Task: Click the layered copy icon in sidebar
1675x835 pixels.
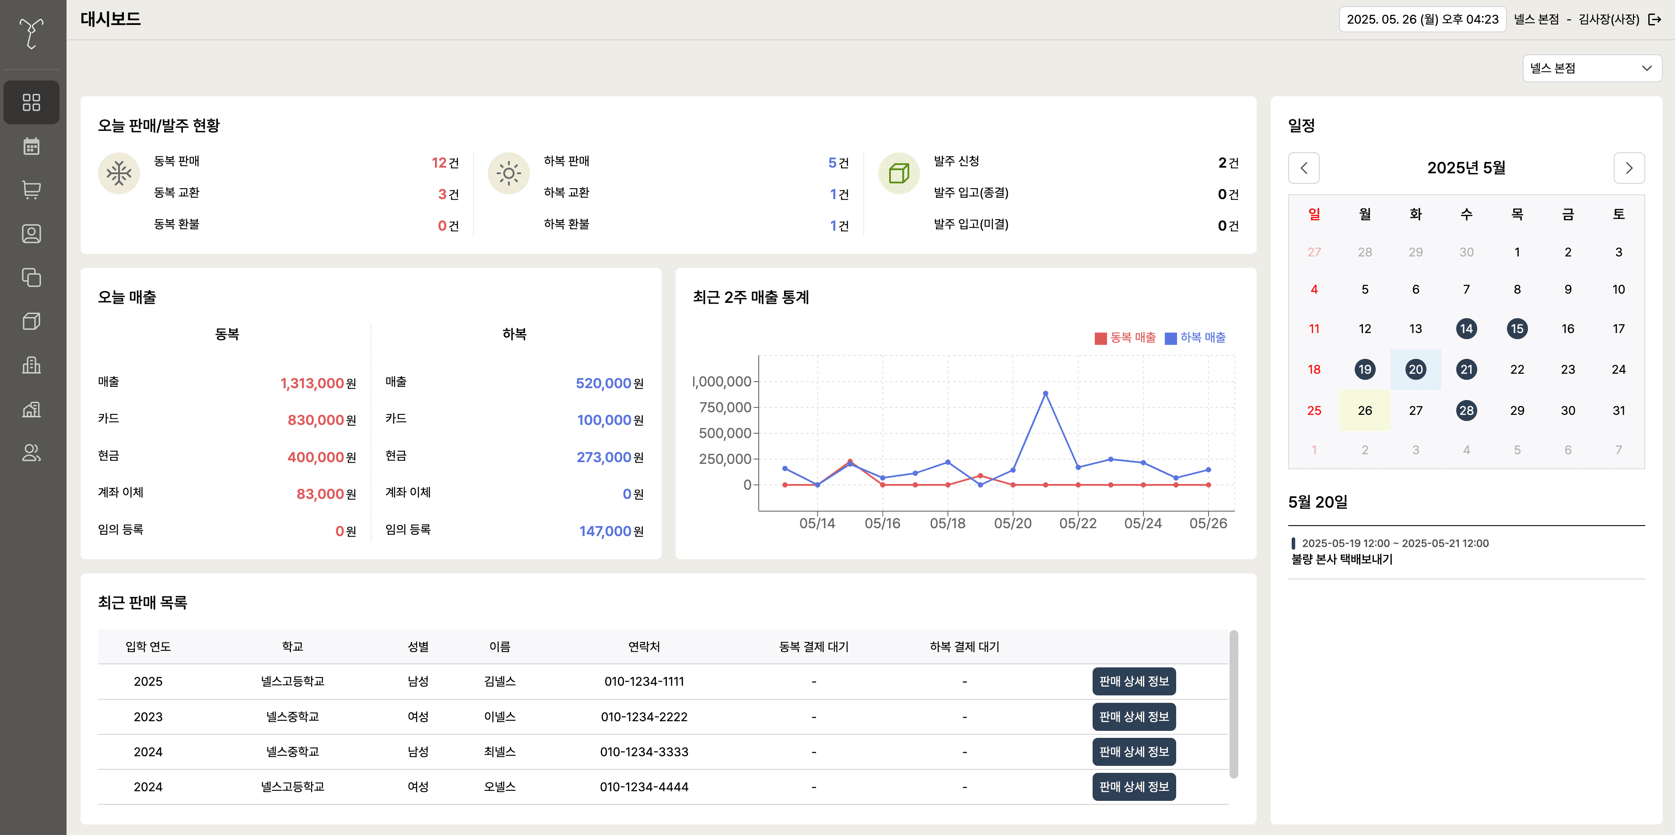Action: pyautogui.click(x=32, y=278)
